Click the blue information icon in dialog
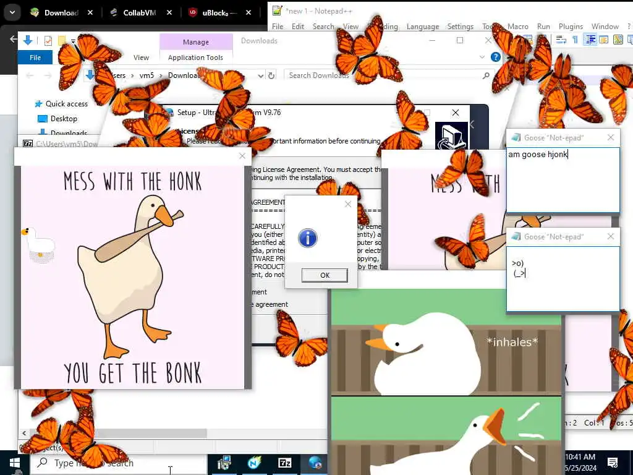This screenshot has width=633, height=475. [308, 238]
